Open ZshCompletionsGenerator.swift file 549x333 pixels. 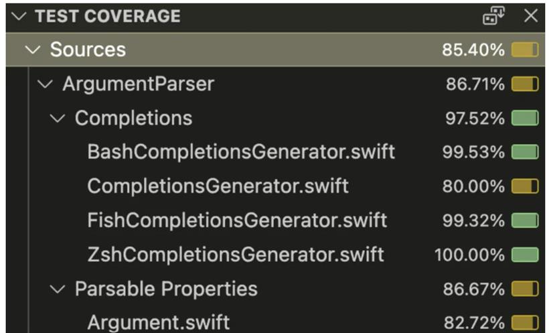[x=236, y=255]
